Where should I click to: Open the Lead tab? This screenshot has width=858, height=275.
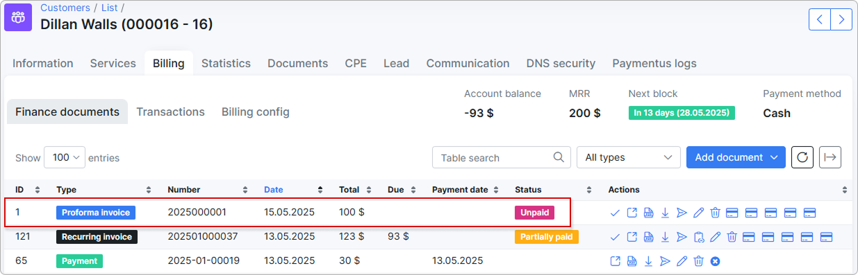click(x=396, y=63)
